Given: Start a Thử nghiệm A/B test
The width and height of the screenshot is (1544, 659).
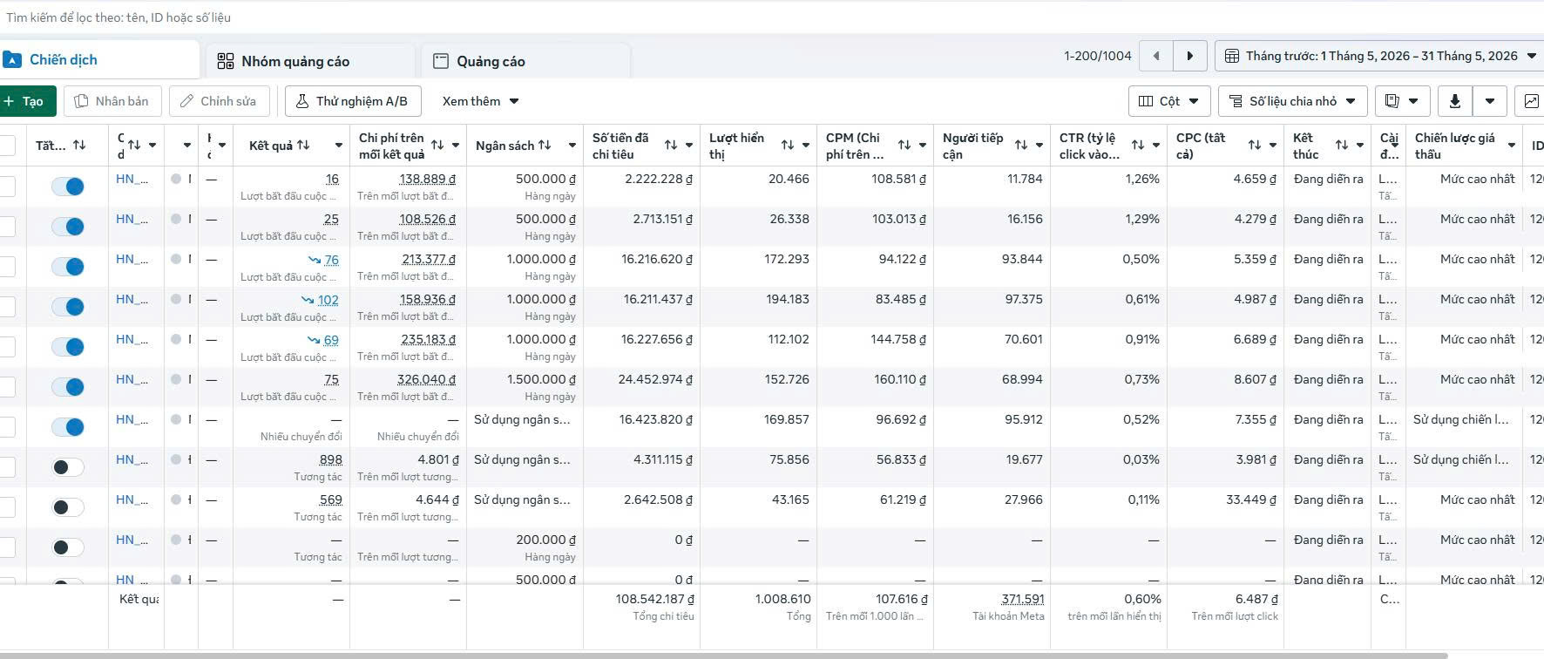Looking at the screenshot, I should 353,101.
